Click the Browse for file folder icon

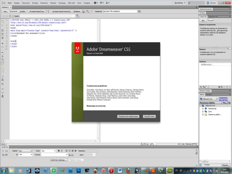72,155
